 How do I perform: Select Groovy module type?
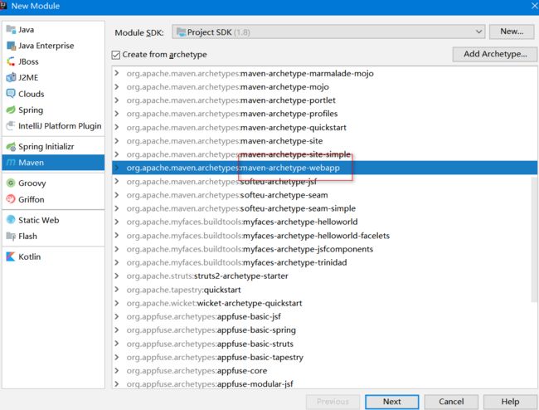pyautogui.click(x=53, y=183)
